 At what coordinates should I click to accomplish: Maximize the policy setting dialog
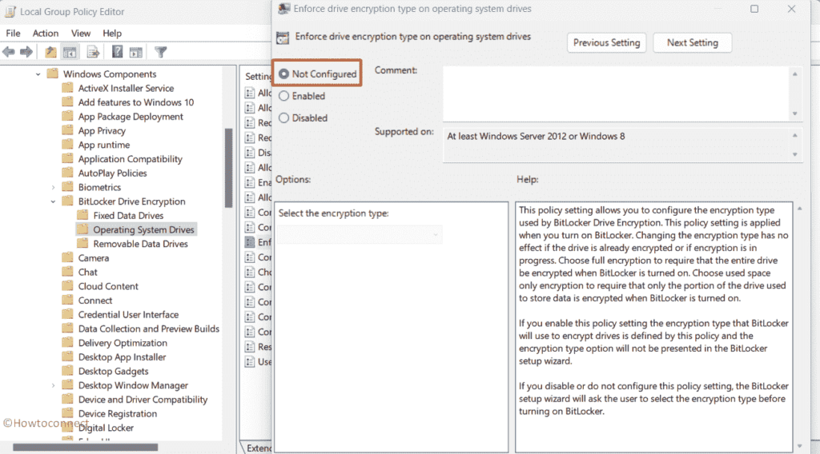pyautogui.click(x=754, y=9)
